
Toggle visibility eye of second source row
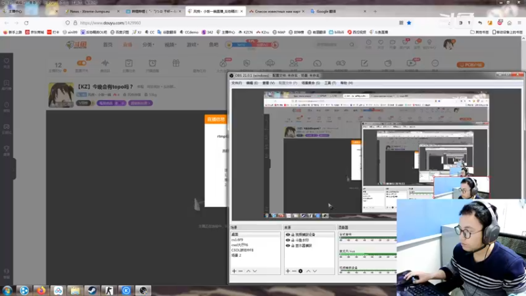[288, 240]
